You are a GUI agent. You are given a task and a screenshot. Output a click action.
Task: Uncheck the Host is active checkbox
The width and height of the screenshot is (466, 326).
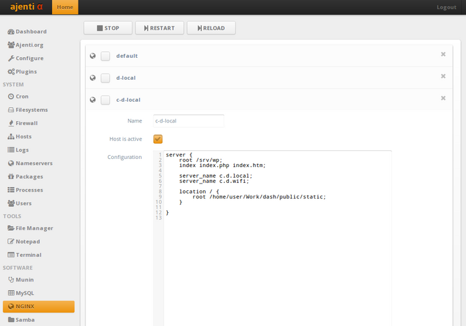(x=158, y=139)
